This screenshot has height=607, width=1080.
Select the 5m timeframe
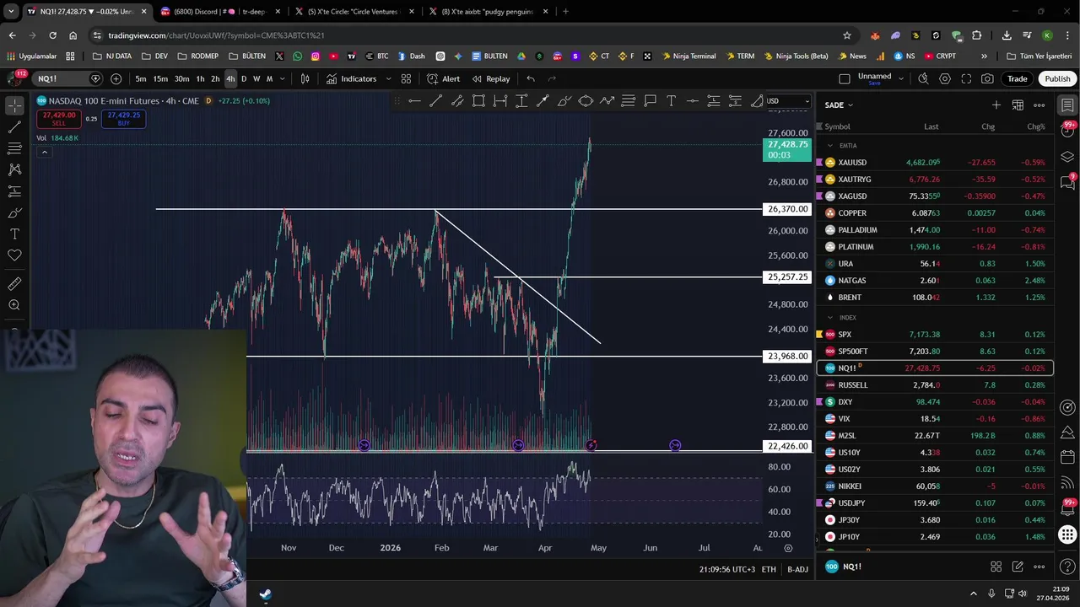pyautogui.click(x=141, y=78)
